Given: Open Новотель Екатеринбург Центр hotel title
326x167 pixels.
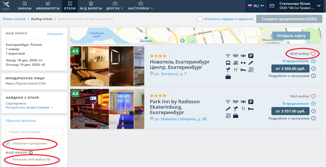Looking at the screenshot, I should click(180, 64).
